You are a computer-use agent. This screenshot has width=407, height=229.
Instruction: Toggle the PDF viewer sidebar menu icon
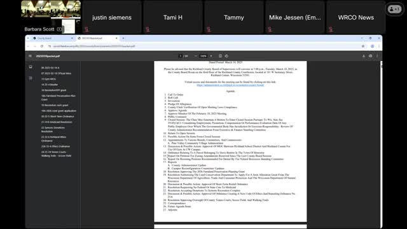30,56
